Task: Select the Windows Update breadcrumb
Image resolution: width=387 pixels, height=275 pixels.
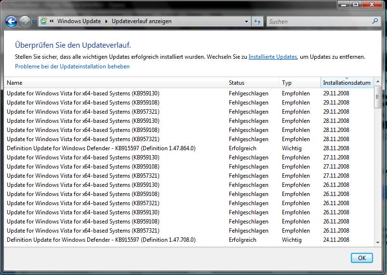Action: (79, 21)
